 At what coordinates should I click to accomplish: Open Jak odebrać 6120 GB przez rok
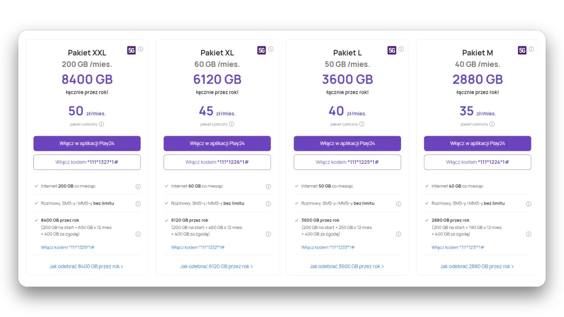click(x=216, y=266)
